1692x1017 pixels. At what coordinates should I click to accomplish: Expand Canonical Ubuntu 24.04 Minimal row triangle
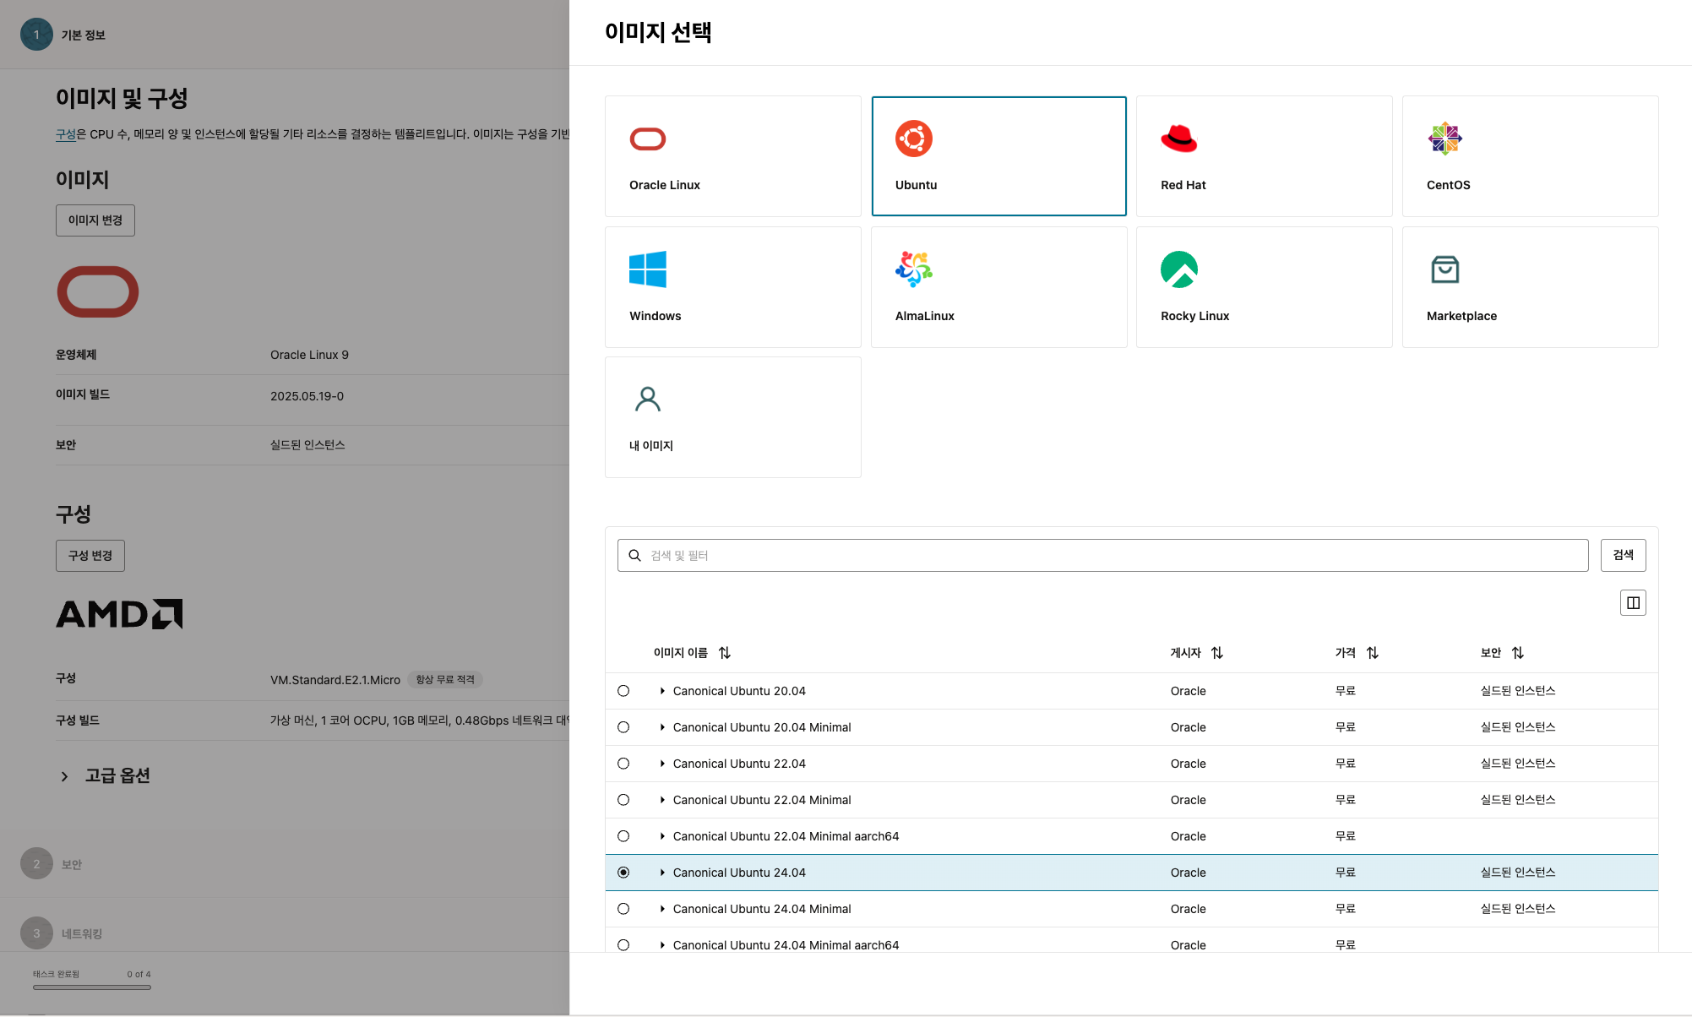pos(662,909)
